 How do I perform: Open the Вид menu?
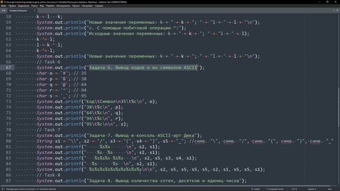click(x=42, y=6)
